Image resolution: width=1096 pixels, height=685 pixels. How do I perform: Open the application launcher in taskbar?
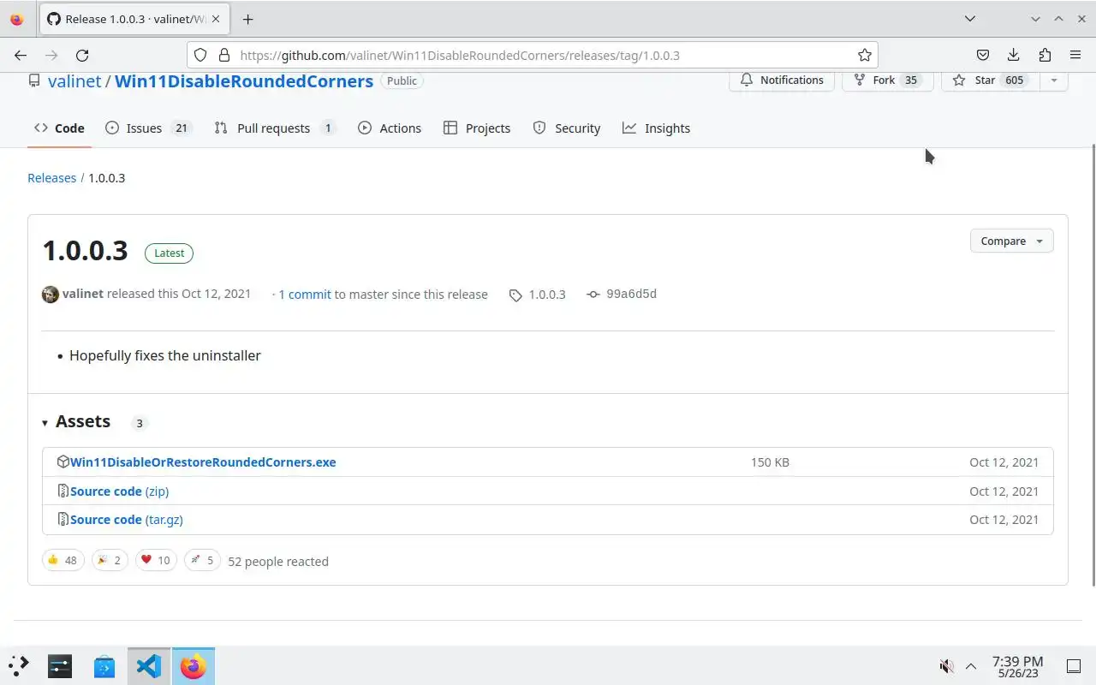coord(19,665)
